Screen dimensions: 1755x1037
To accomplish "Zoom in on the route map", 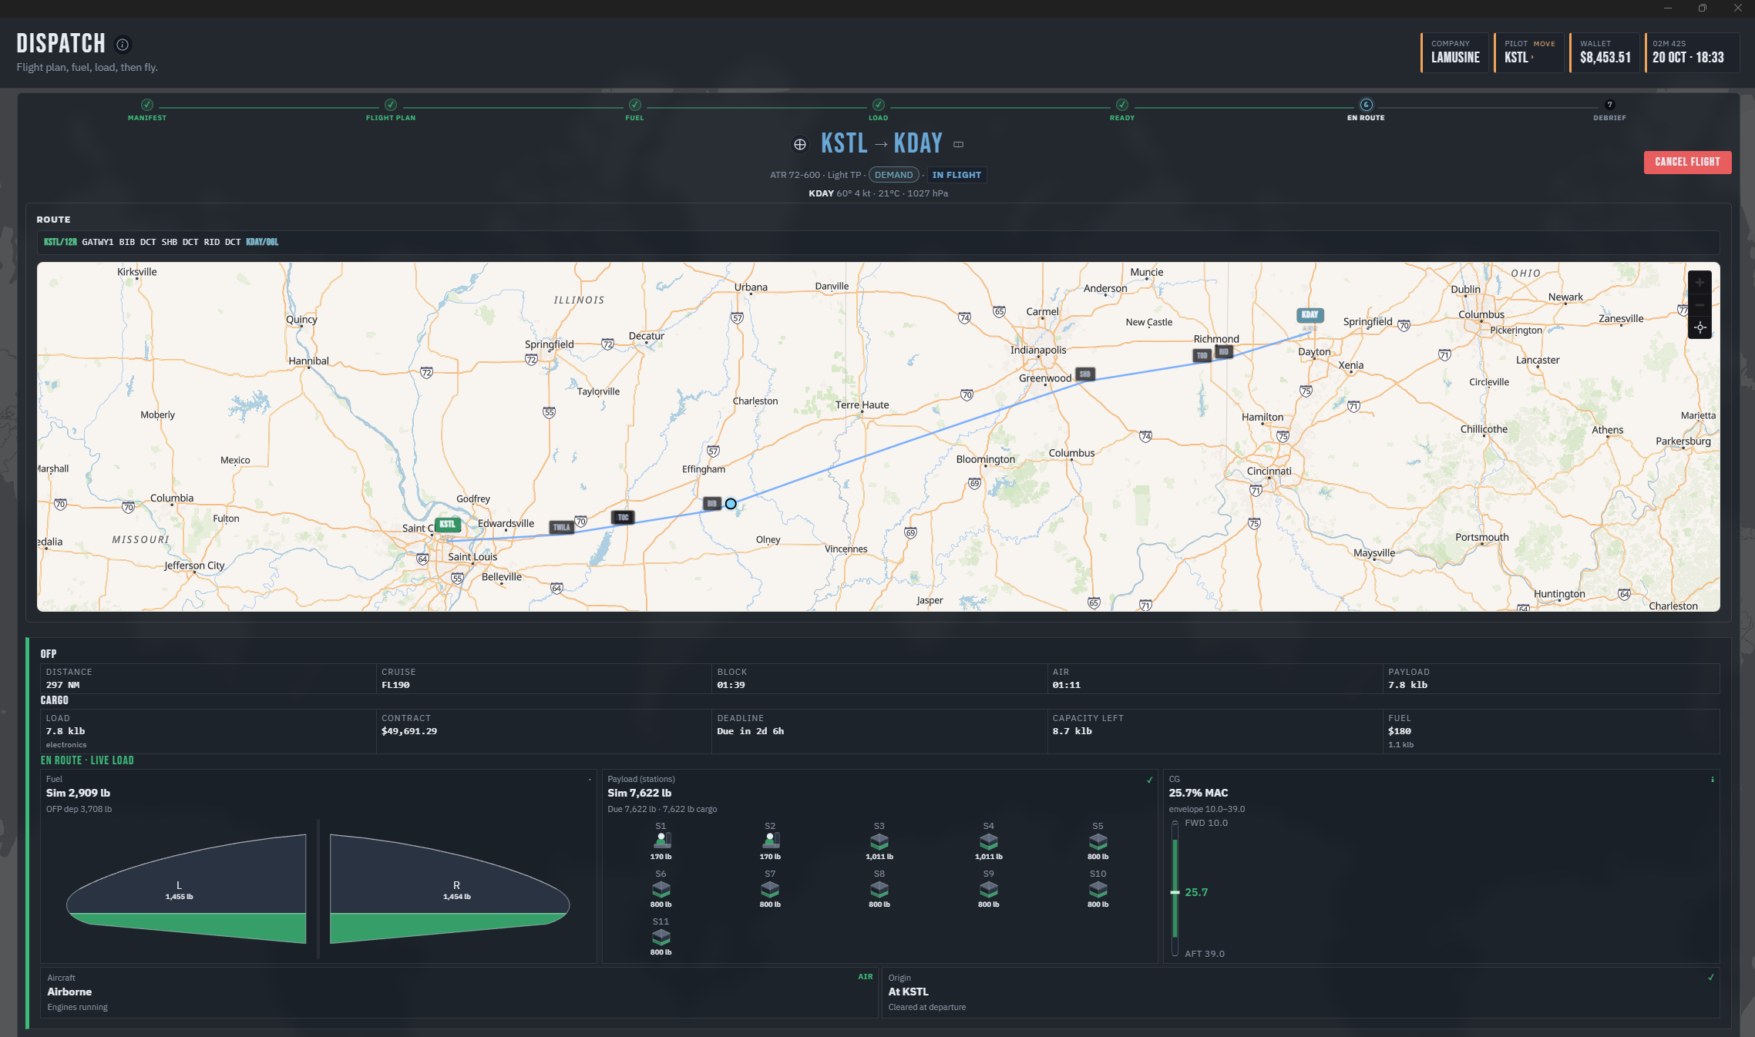I will pyautogui.click(x=1700, y=283).
